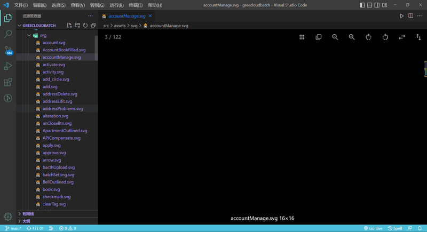This screenshot has width=427, height=232.
Task: Flip the image vertically
Action: tap(418, 37)
